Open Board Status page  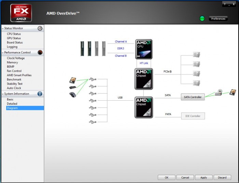click(x=15, y=43)
